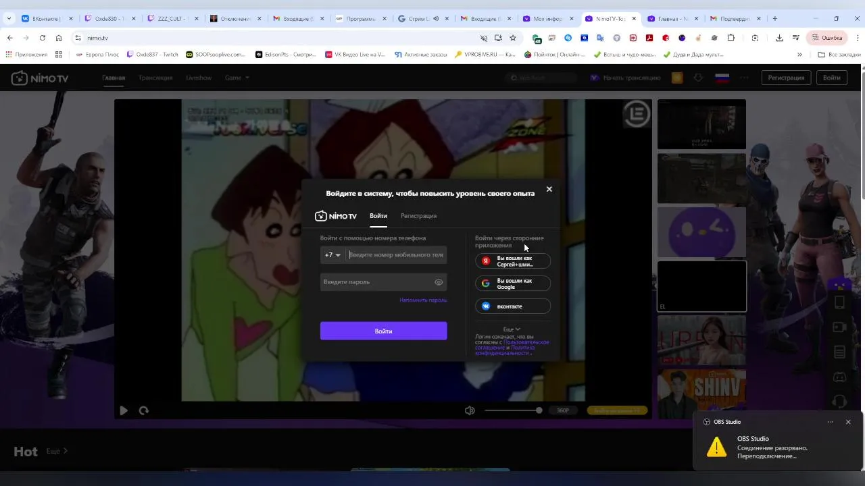Bookmark this page with star icon
The height and width of the screenshot is (486, 865).
tap(513, 38)
